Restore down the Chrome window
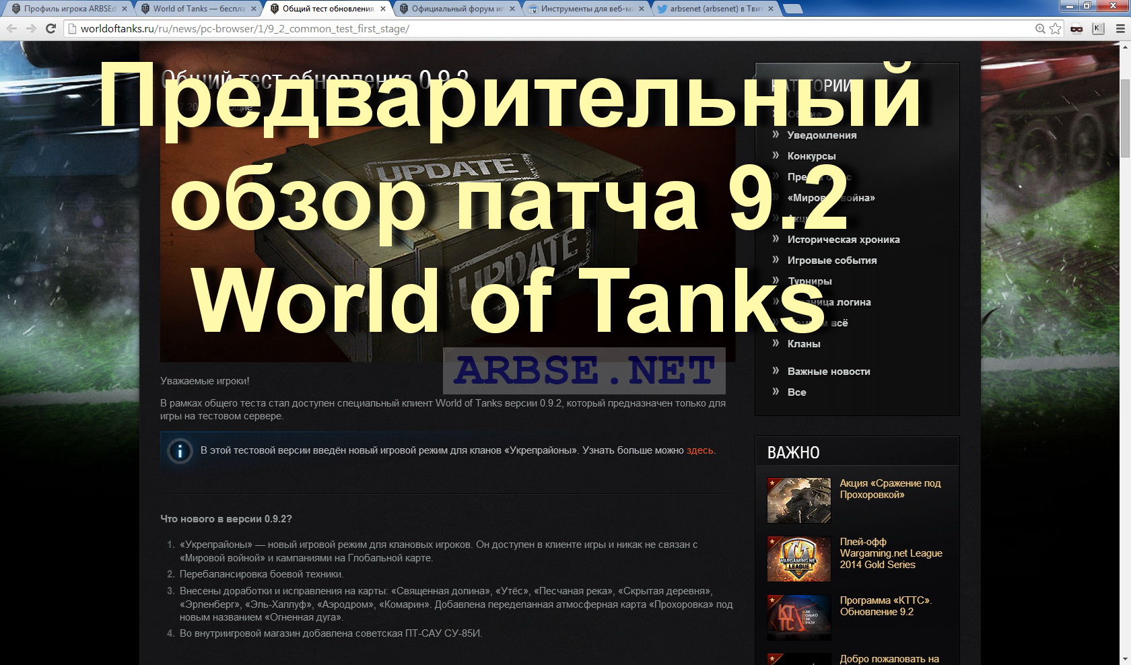 [x=1087, y=5]
